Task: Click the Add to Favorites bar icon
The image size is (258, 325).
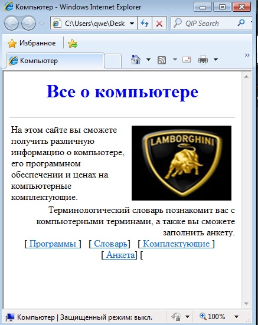Action: point(73,44)
